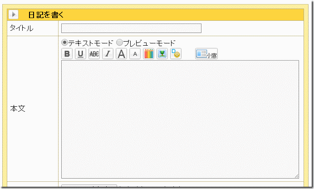Open the emoji face picker icon
The width and height of the screenshot is (314, 189).
pyautogui.click(x=176, y=54)
